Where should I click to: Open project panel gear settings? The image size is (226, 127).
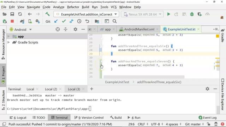point(75,29)
